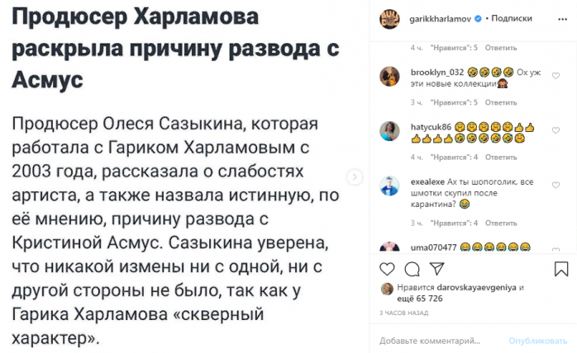Click brooklyn_032's profile picture
Screen dimensions: 577x353
pos(389,76)
